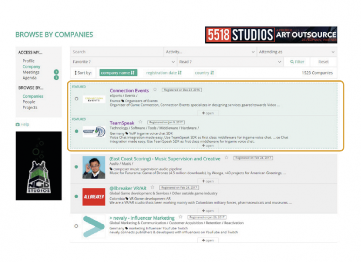Toggle the TeamSpeak status dot

77,131
